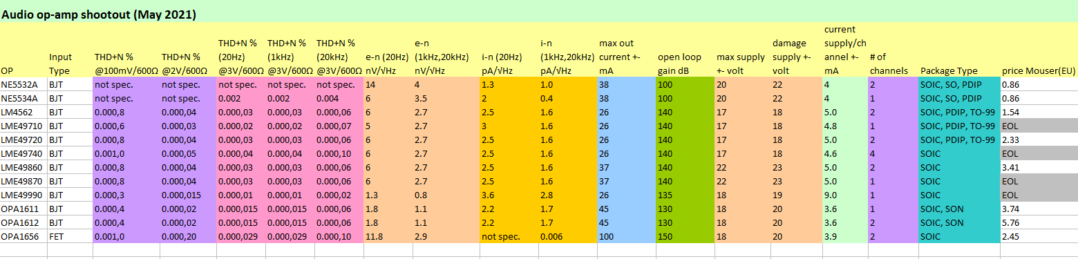This screenshot has height=259, width=1078.
Task: Select the '2.33' price cell for LME49720
Action: tap(1039, 139)
